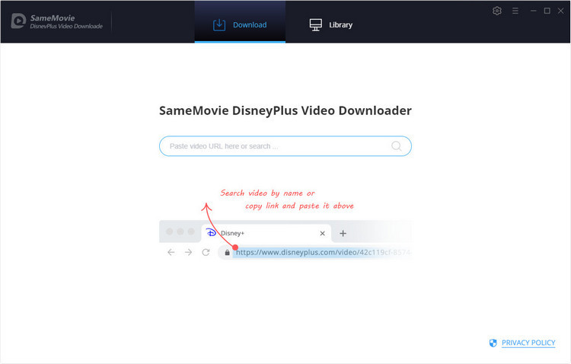
Task: Open the settings gear icon
Action: (496, 11)
